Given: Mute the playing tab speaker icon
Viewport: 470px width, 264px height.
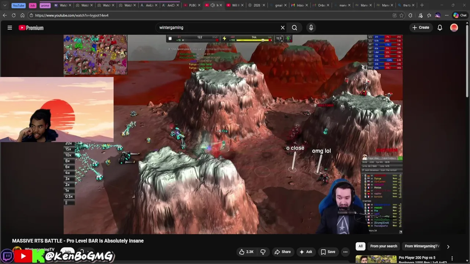Looking at the screenshot, I should 213,5.
